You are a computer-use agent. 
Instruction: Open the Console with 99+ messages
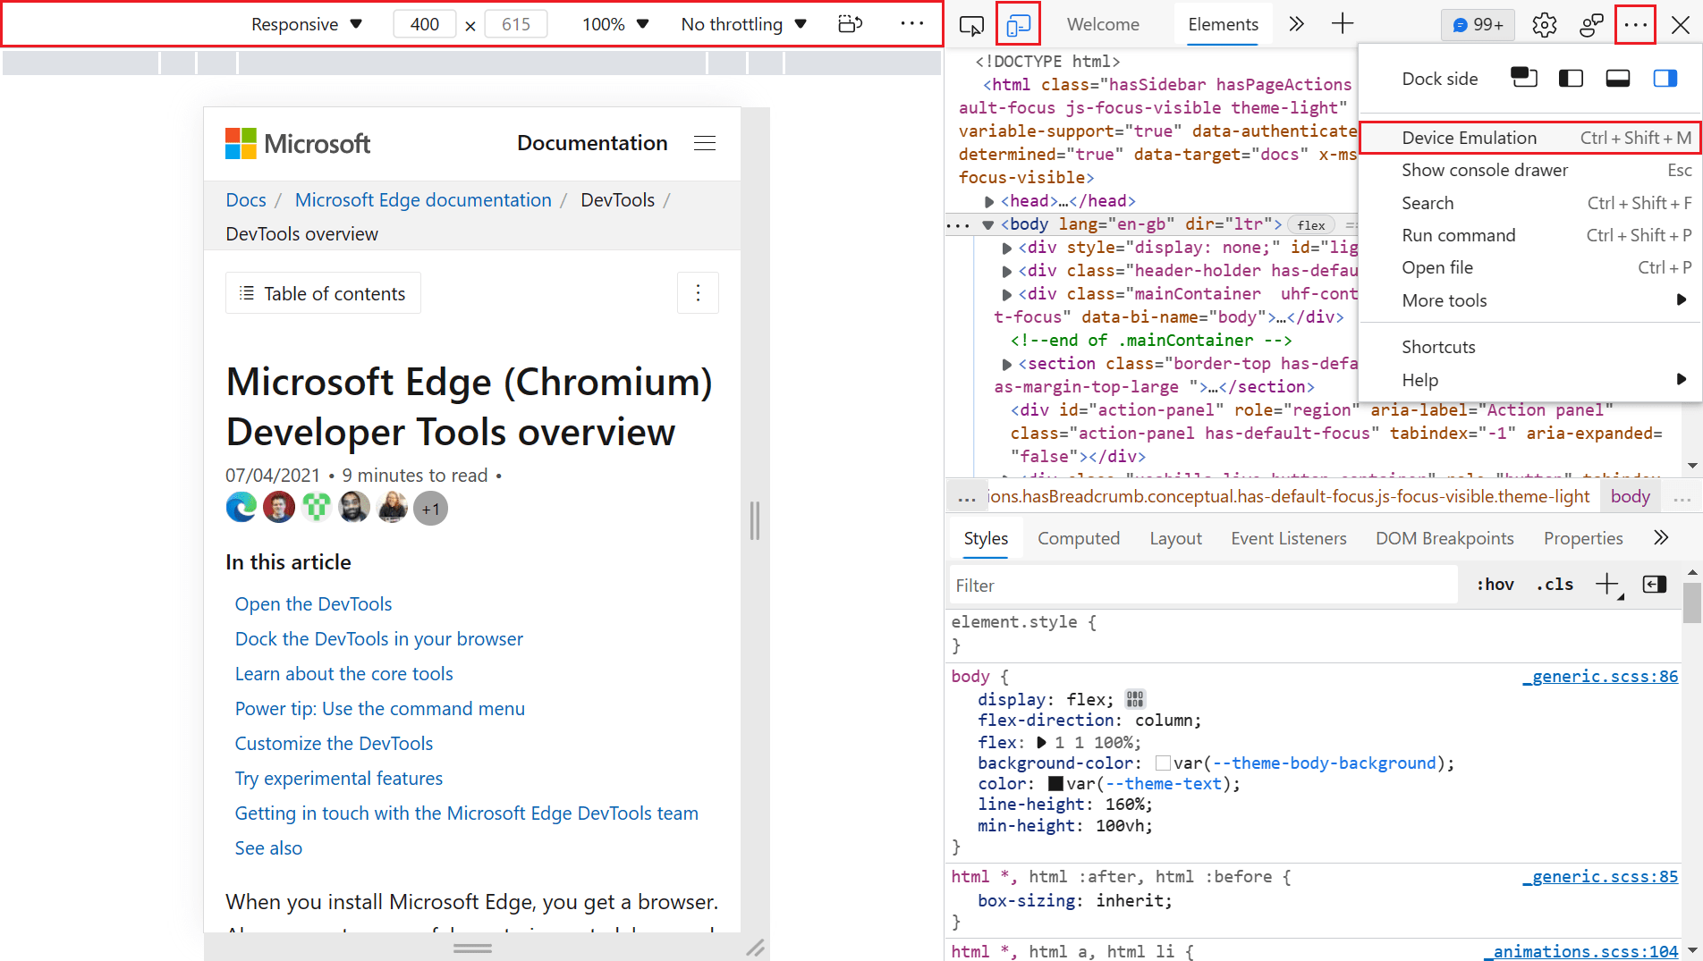(x=1477, y=24)
